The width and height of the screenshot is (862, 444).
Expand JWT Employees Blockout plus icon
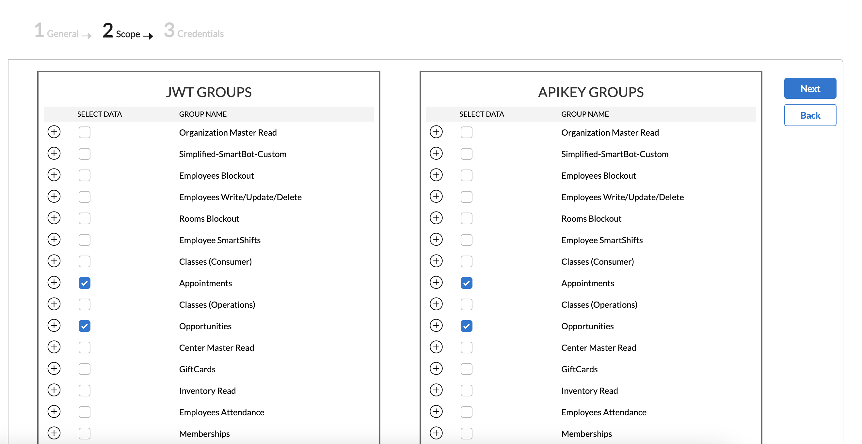click(54, 175)
